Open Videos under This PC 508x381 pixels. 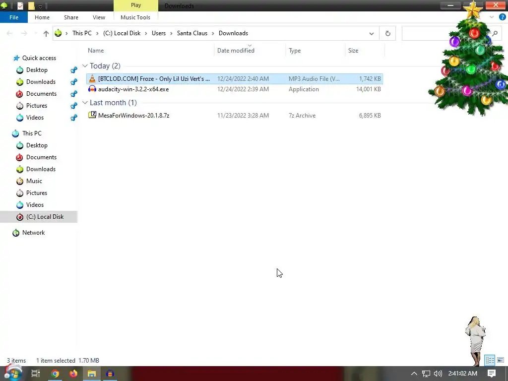coord(35,205)
